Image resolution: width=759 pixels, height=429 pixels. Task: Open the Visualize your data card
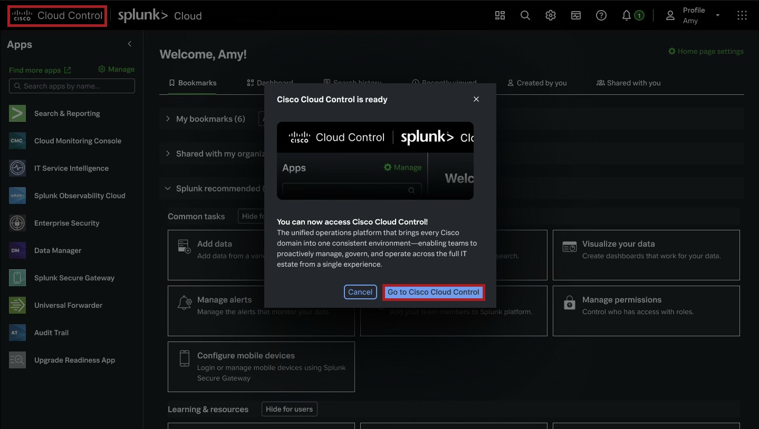coord(646,255)
